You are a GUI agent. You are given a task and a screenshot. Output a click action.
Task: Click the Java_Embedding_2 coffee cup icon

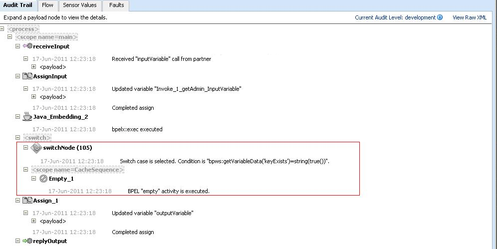(27, 117)
